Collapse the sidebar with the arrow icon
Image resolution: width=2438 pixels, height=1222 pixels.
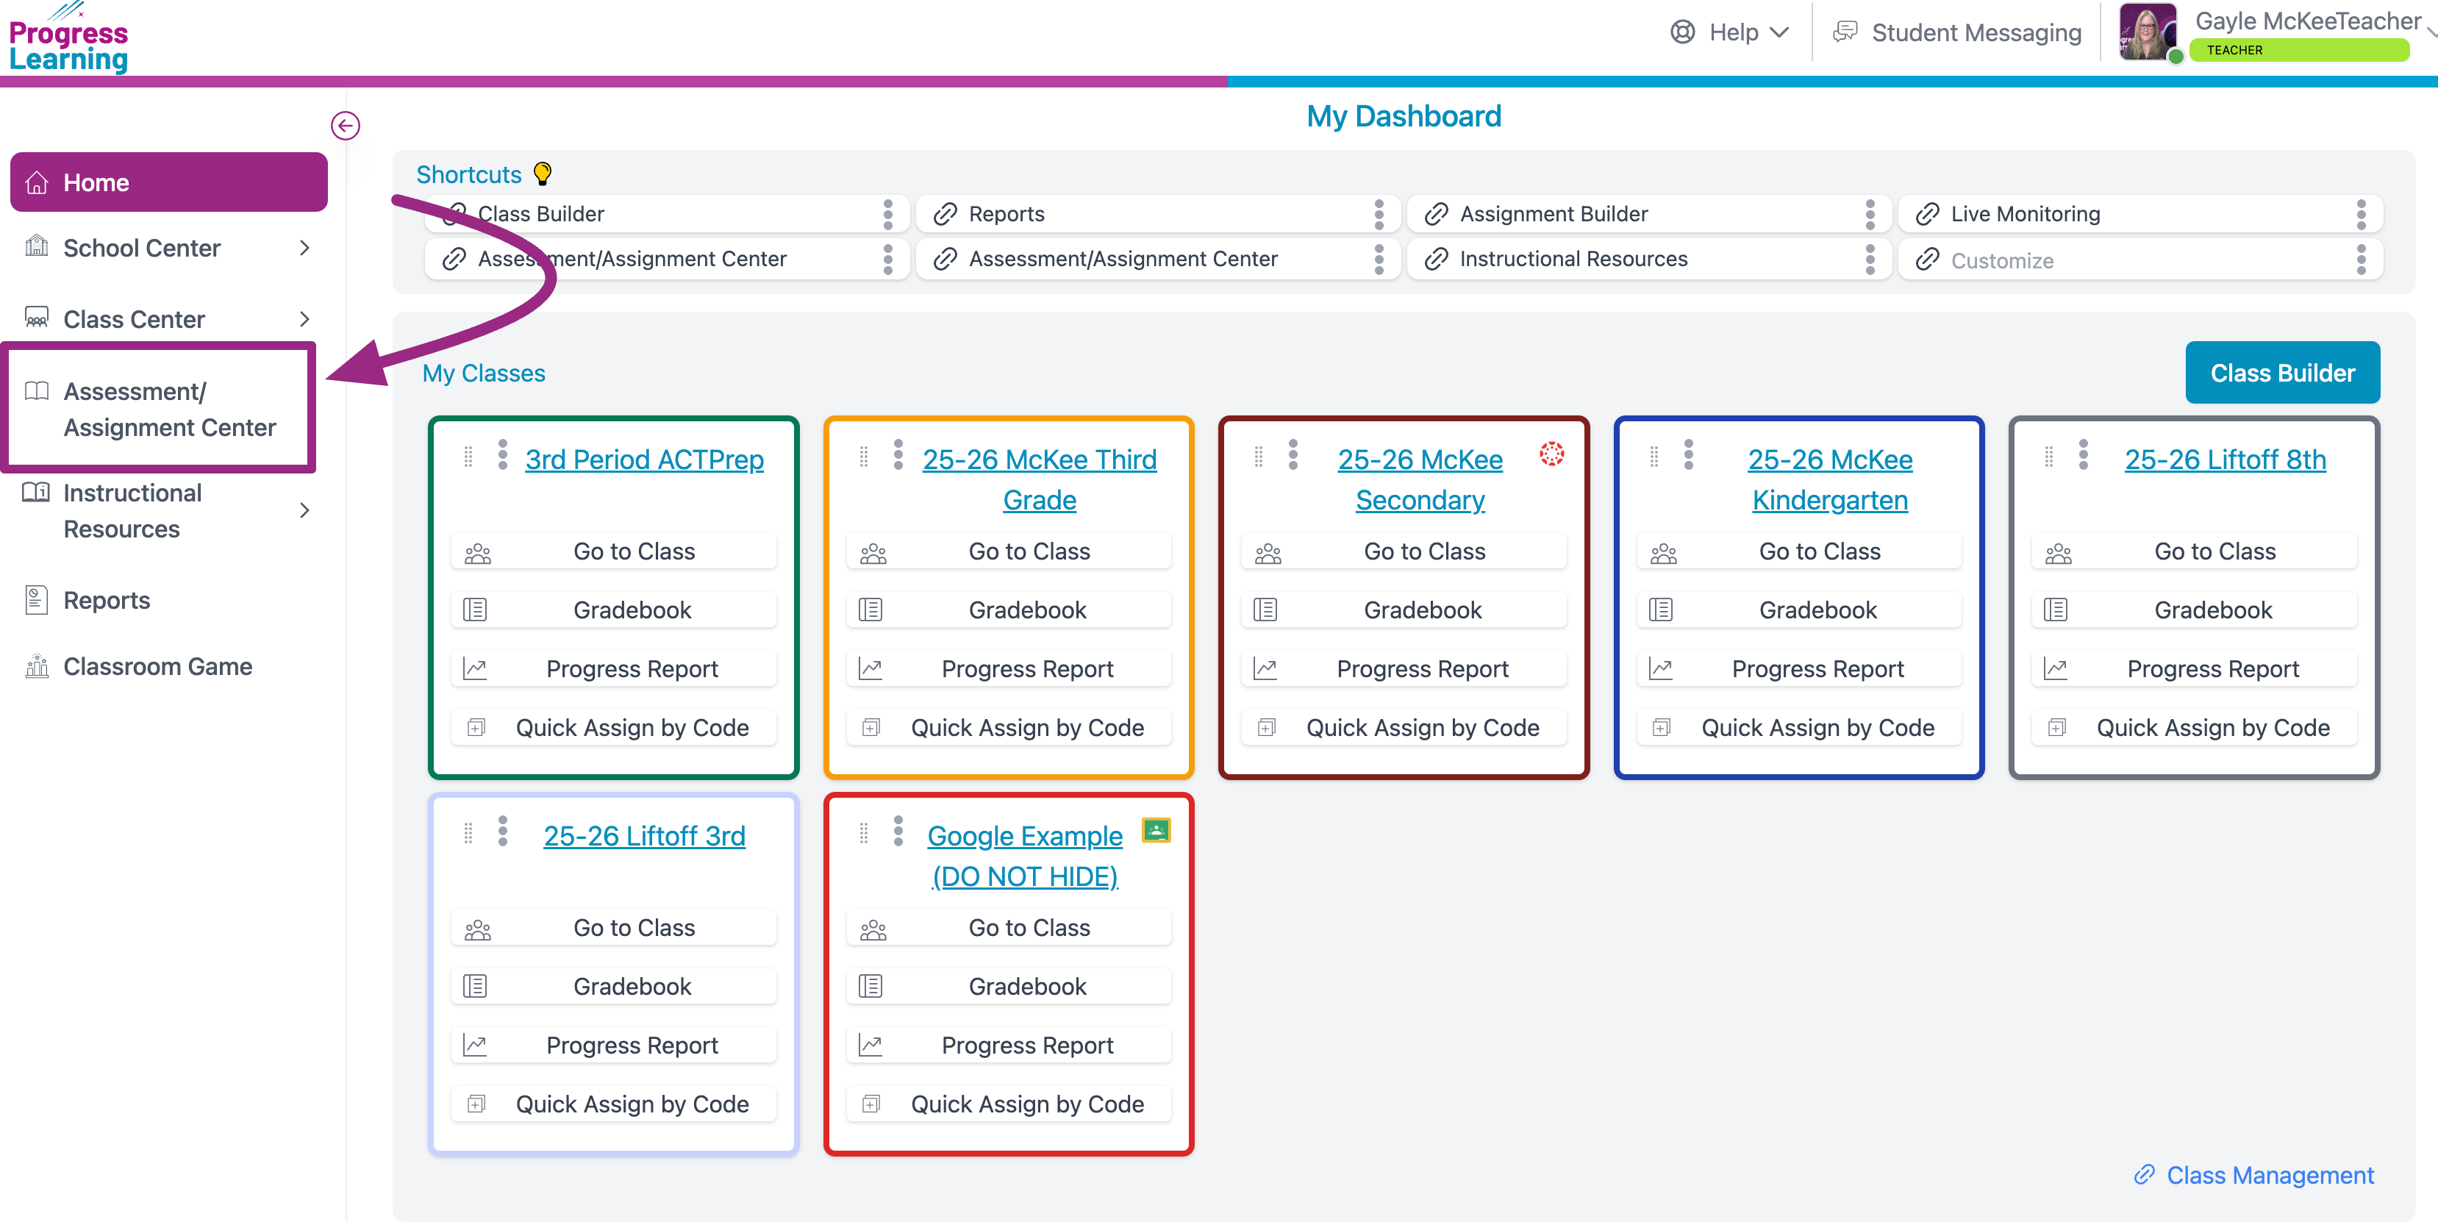click(346, 126)
